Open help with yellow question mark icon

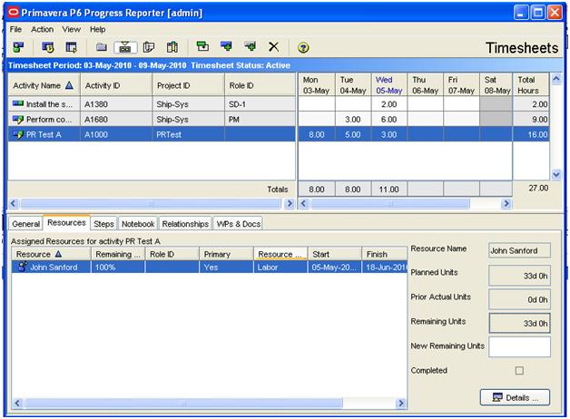point(303,47)
